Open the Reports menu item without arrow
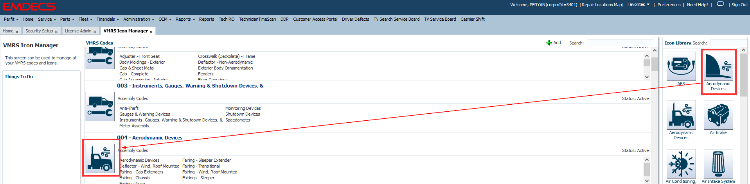Screen dimensions: 750x184 point(207,19)
